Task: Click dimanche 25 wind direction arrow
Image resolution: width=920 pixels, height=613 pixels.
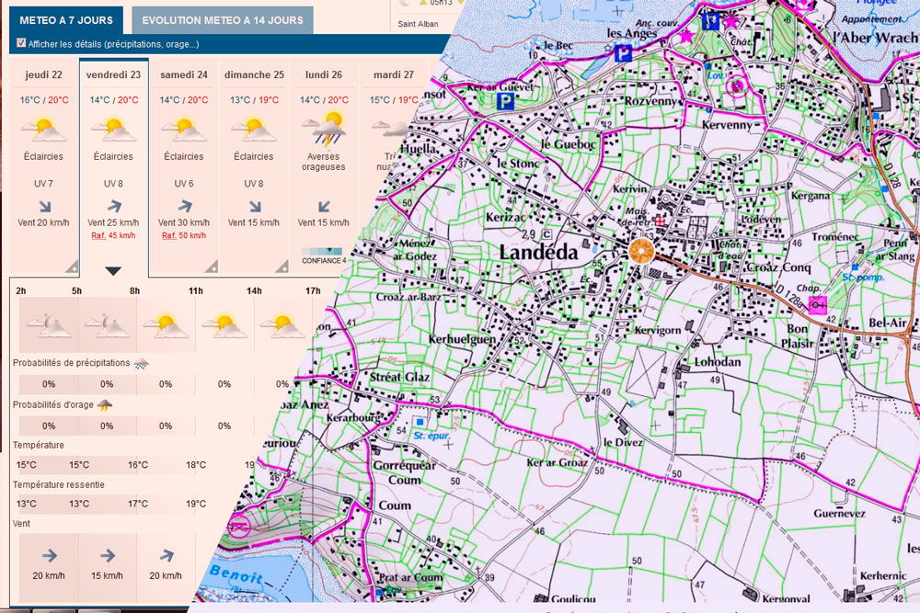Action: coord(255,206)
